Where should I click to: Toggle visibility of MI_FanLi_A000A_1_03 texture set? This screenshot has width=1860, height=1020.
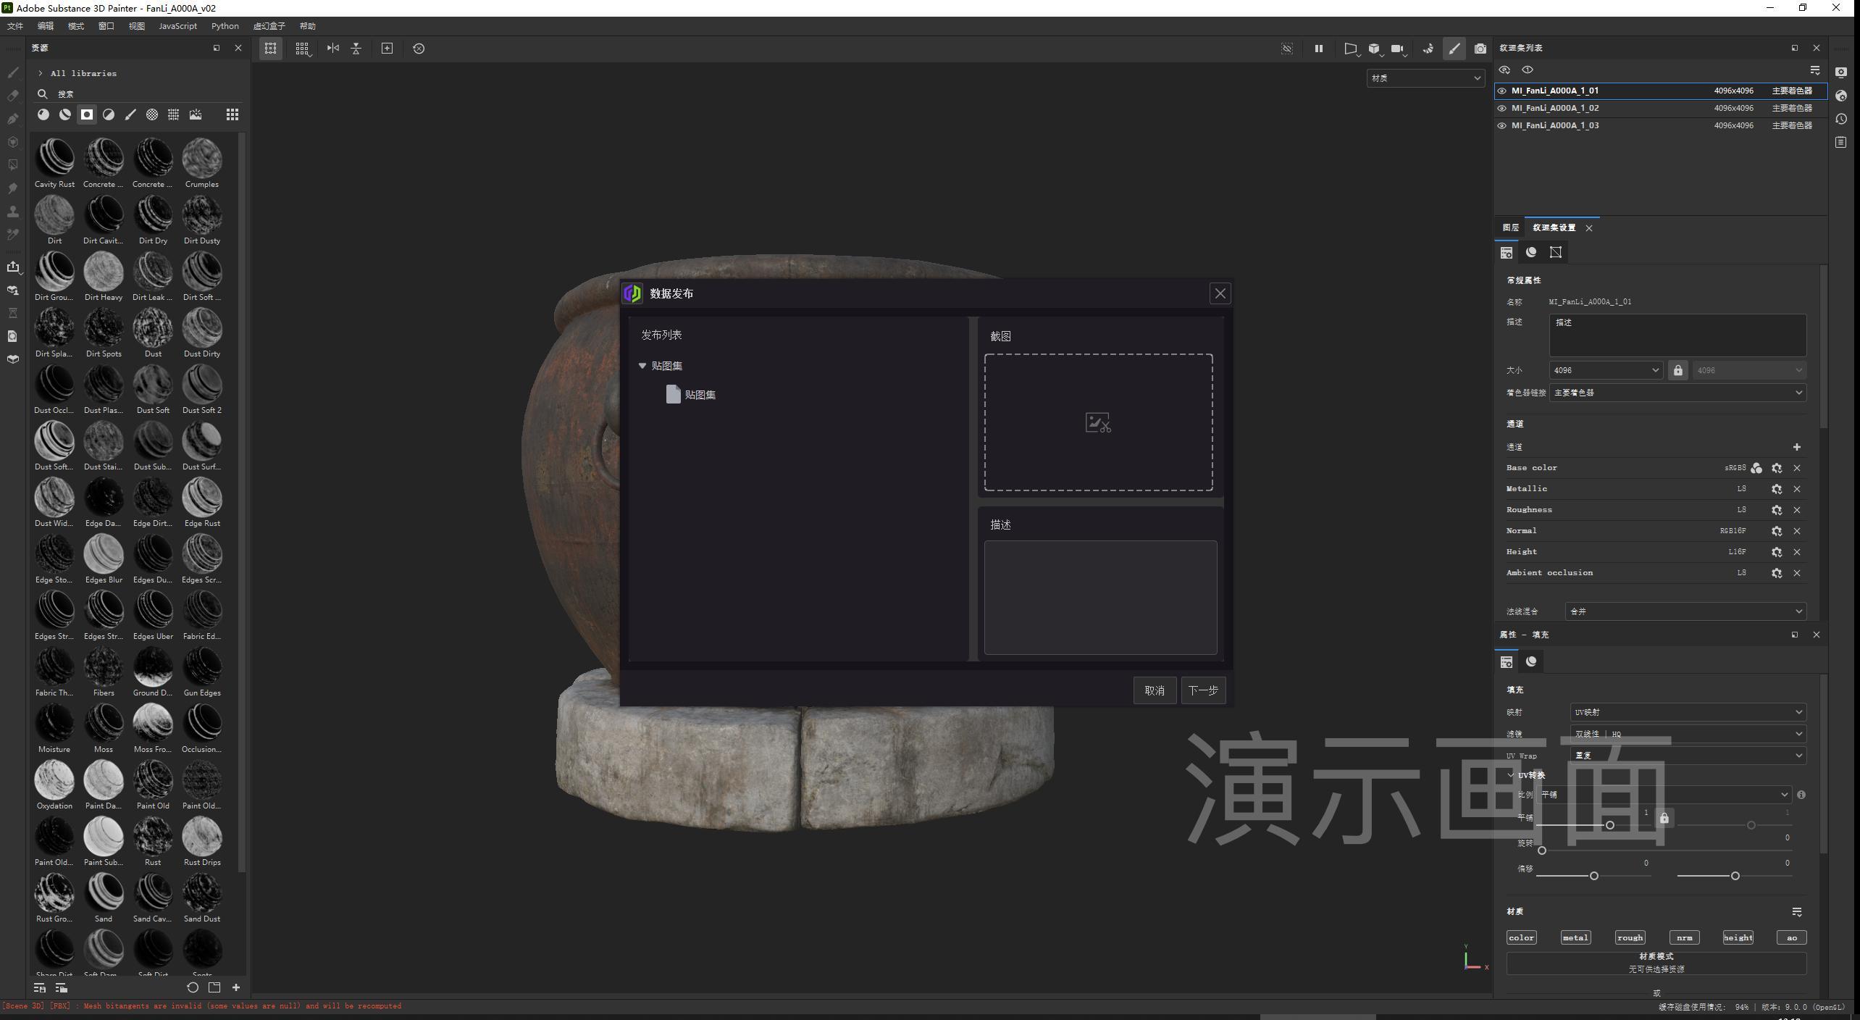[1502, 125]
